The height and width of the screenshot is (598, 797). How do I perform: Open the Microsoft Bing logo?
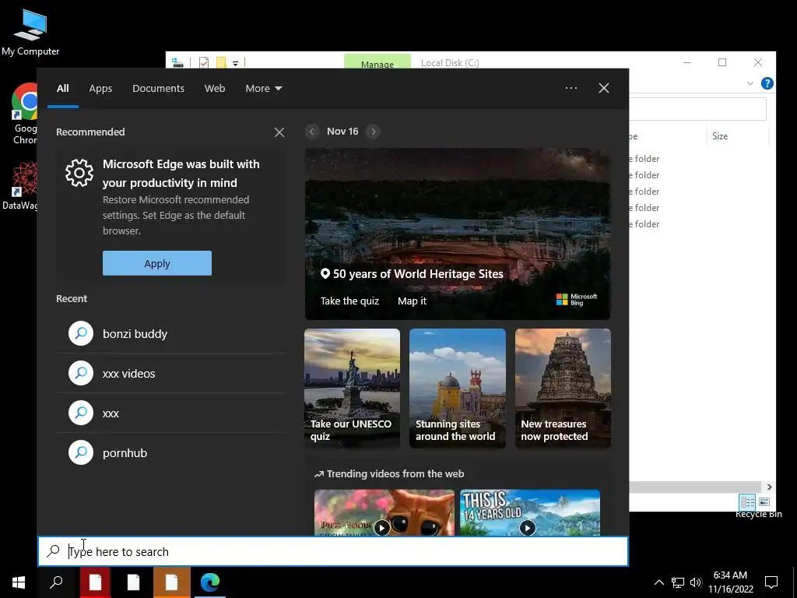pos(577,300)
